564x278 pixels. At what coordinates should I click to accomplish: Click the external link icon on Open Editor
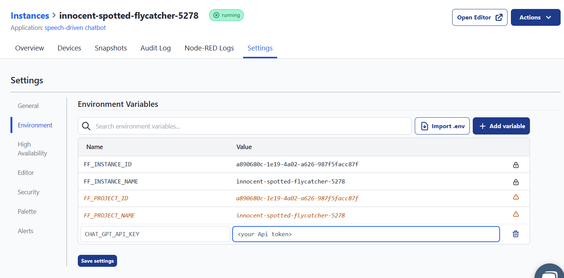coord(499,17)
